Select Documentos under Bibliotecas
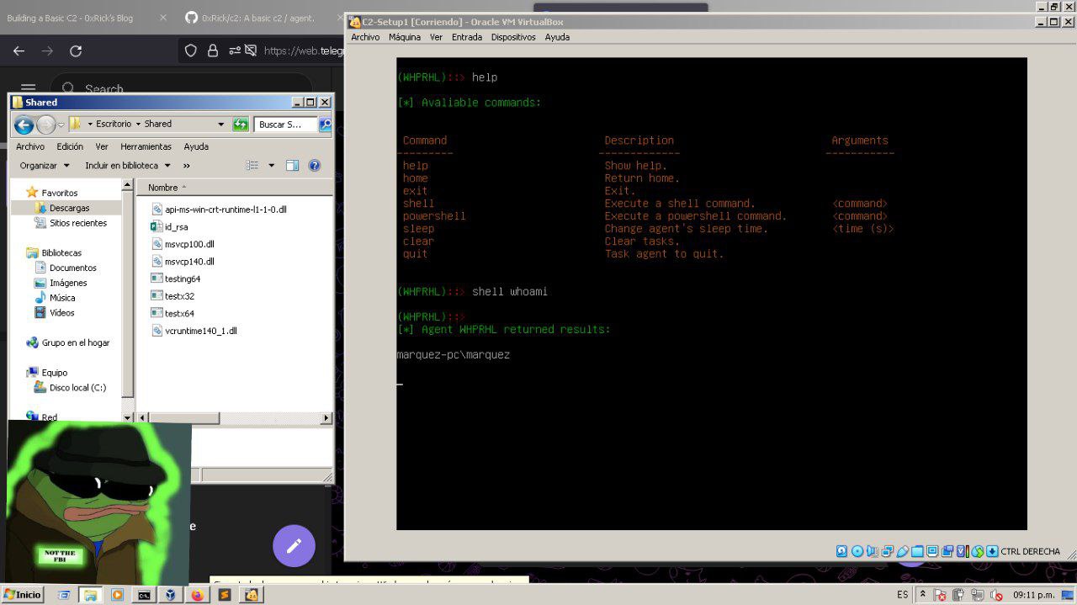Image resolution: width=1077 pixels, height=605 pixels. click(72, 268)
